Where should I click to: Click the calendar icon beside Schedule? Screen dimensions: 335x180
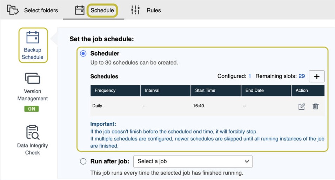click(x=80, y=10)
